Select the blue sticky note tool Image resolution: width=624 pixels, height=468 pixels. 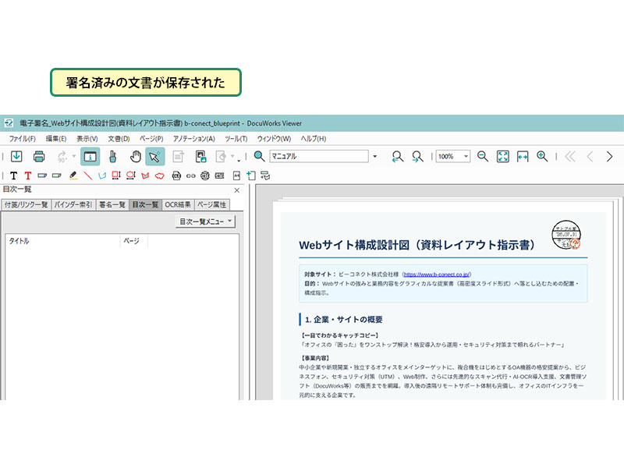(42, 175)
